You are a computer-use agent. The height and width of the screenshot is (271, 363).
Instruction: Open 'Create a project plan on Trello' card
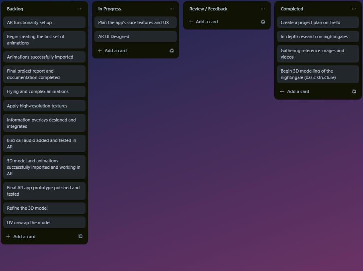pos(318,22)
